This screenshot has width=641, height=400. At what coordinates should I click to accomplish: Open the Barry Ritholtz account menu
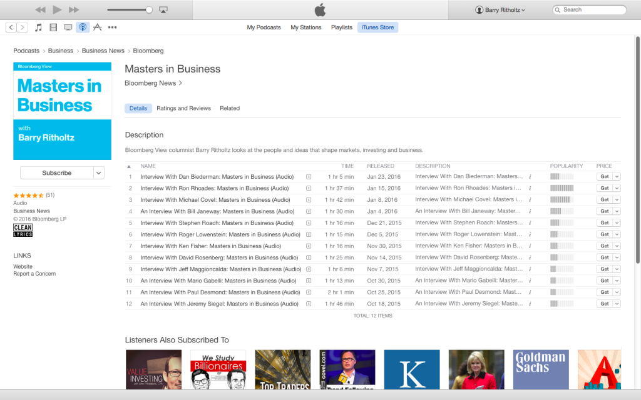[x=500, y=10]
